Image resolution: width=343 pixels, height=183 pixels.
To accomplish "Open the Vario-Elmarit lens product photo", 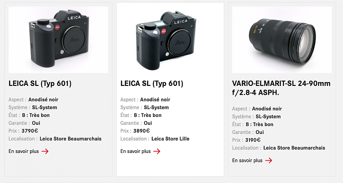I will (282, 40).
